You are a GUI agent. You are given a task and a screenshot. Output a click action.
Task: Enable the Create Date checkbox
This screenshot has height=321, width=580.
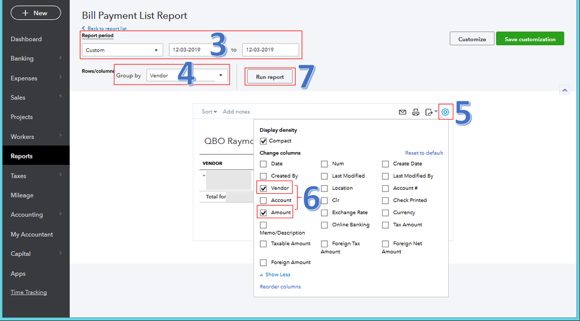click(386, 164)
